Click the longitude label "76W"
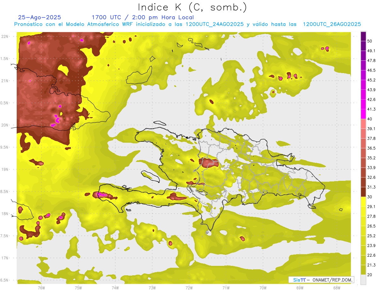 tap(41, 288)
